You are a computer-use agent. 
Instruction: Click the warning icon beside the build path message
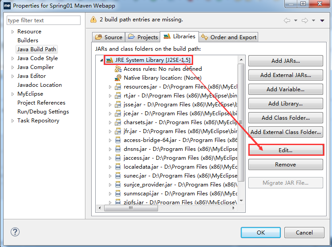[x=93, y=20]
